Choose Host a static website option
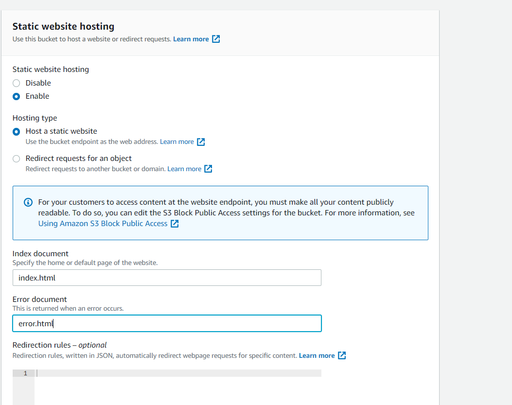The height and width of the screenshot is (405, 512). [x=17, y=132]
